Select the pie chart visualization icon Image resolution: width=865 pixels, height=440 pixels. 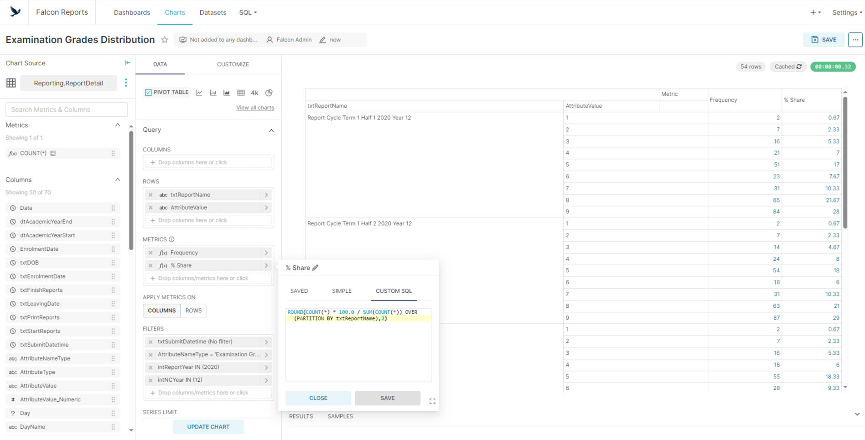(269, 93)
